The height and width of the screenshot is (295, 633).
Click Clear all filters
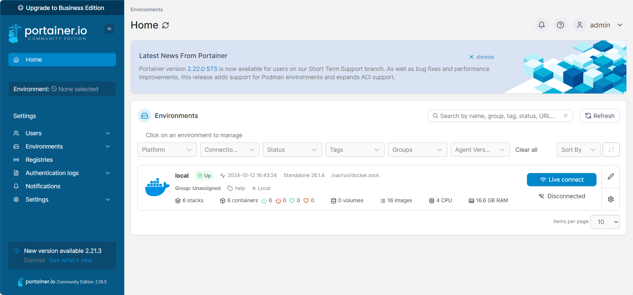526,149
